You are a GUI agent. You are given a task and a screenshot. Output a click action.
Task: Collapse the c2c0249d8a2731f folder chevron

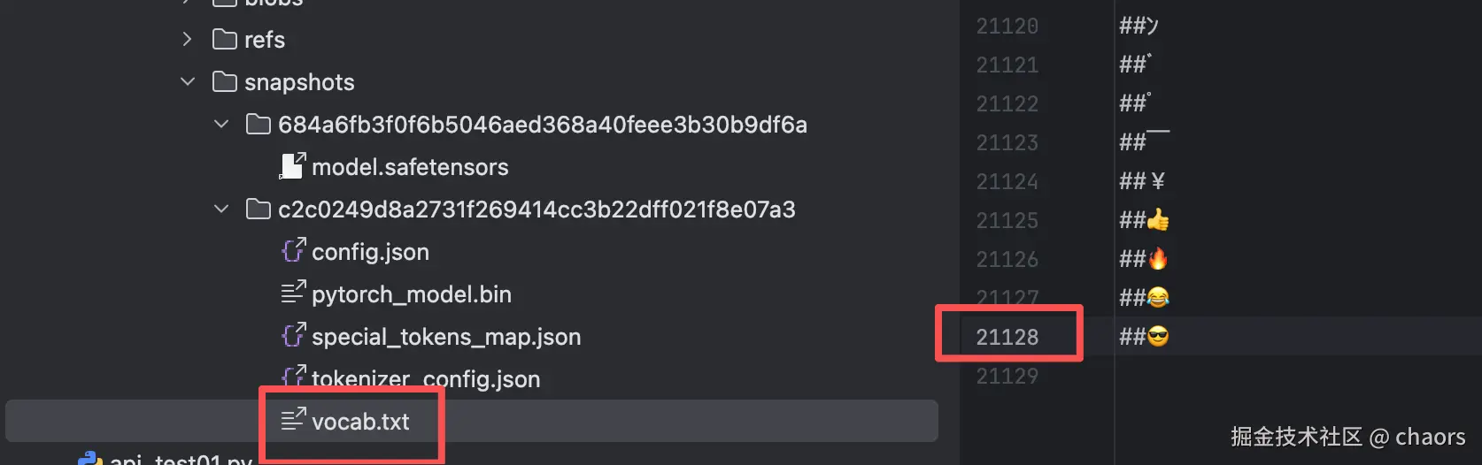(221, 210)
